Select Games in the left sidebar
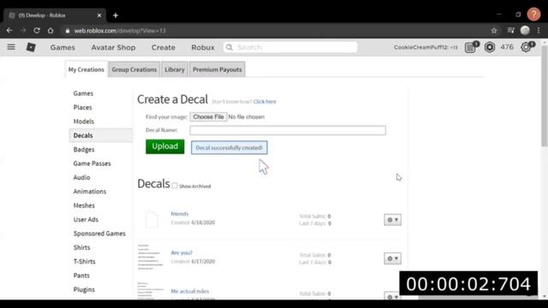The width and height of the screenshot is (548, 308). pos(83,93)
